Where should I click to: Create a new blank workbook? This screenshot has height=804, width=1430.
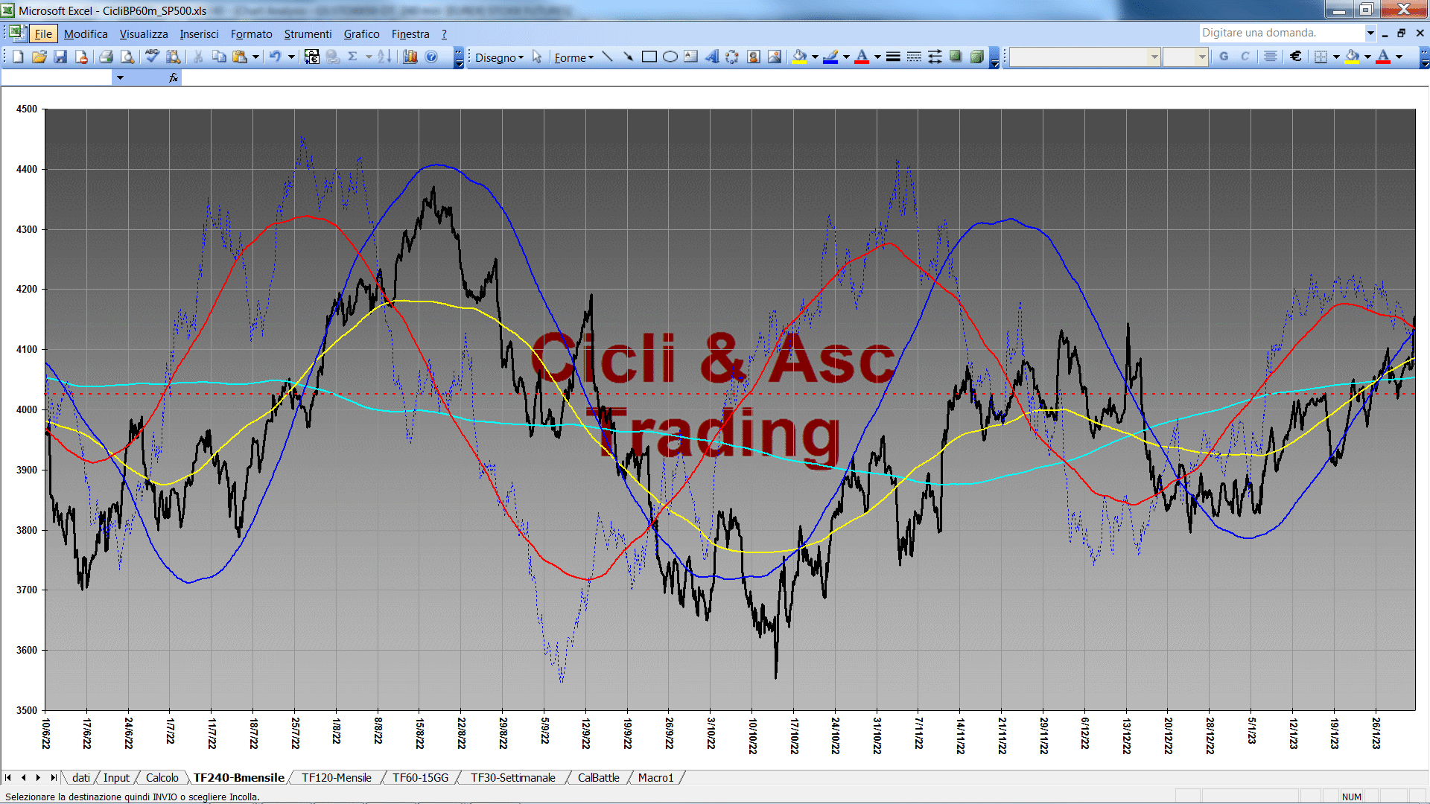19,57
